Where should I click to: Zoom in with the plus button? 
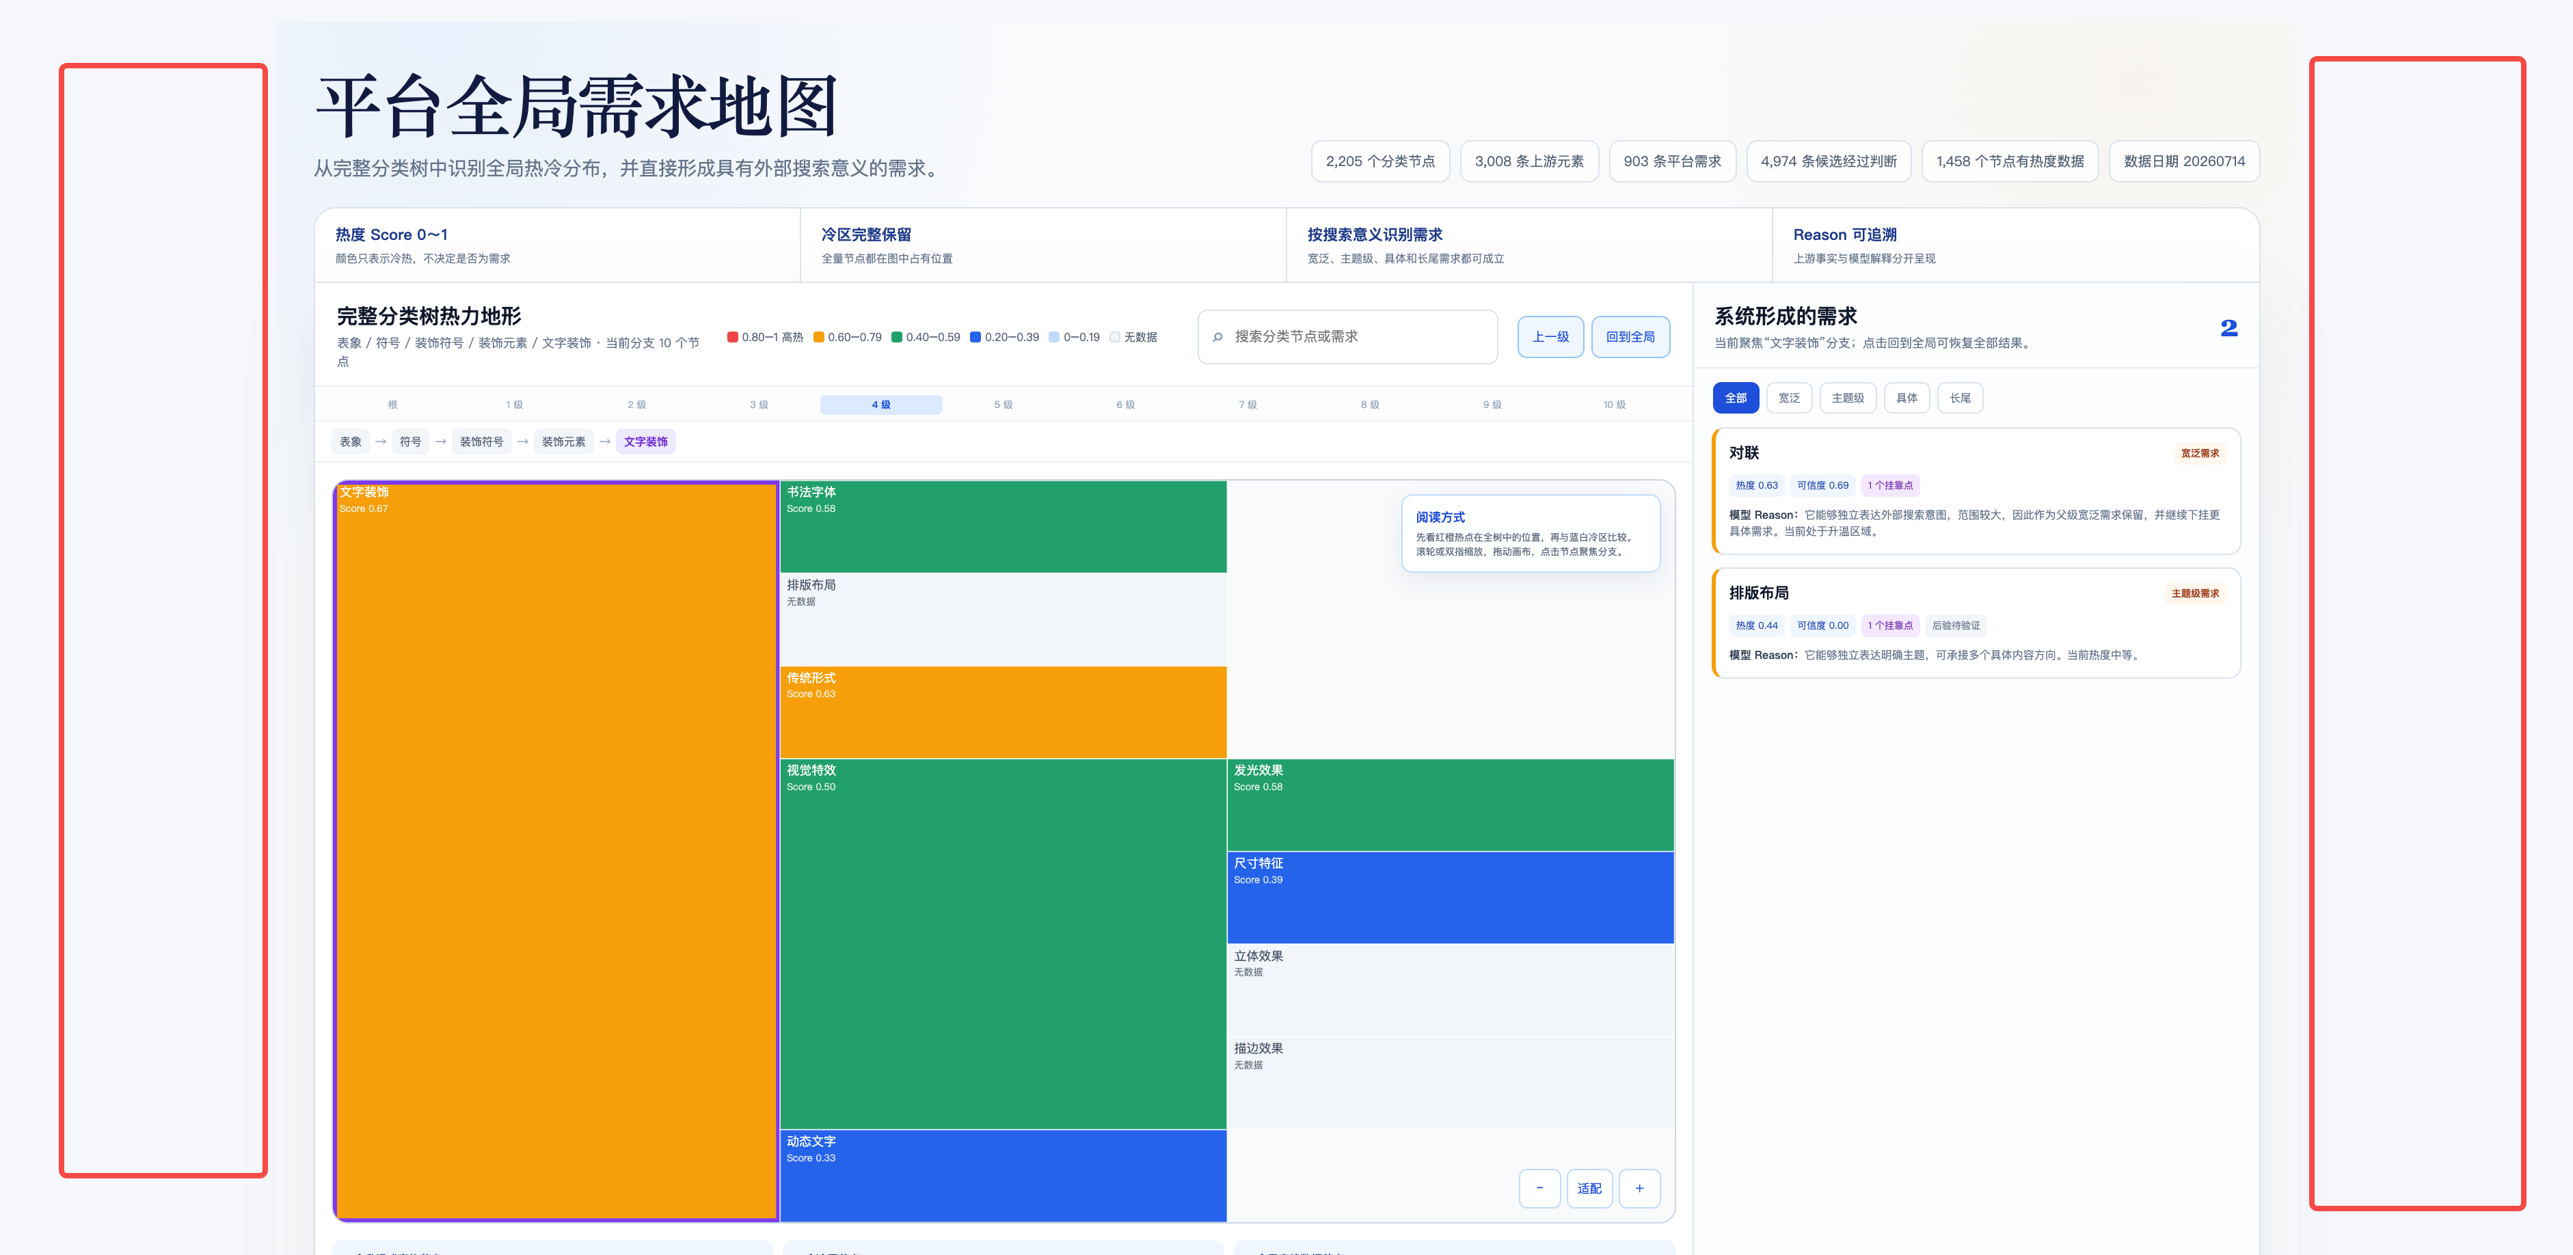pos(1639,1188)
